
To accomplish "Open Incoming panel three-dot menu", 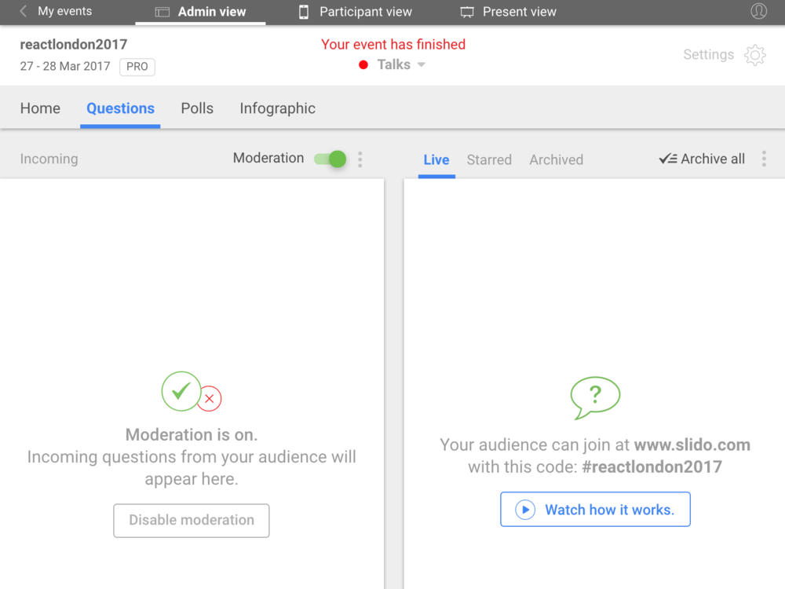I will tap(360, 159).
